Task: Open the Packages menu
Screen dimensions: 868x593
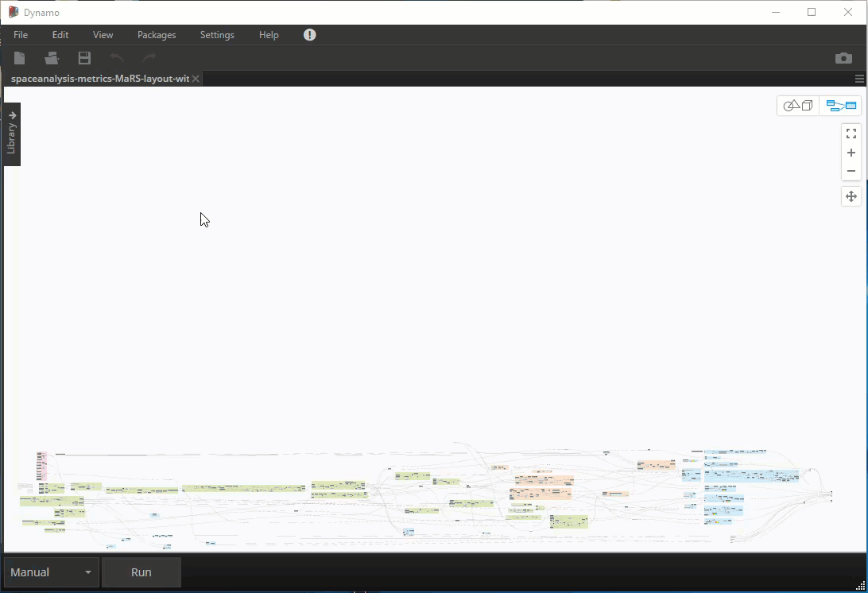Action: (157, 35)
